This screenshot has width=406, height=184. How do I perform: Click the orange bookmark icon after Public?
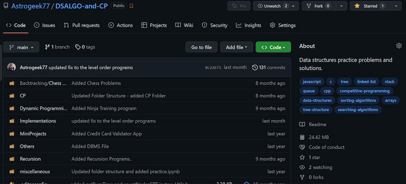click(x=132, y=6)
